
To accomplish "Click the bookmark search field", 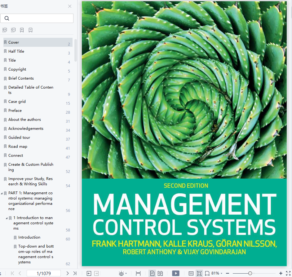I will 37,18.
